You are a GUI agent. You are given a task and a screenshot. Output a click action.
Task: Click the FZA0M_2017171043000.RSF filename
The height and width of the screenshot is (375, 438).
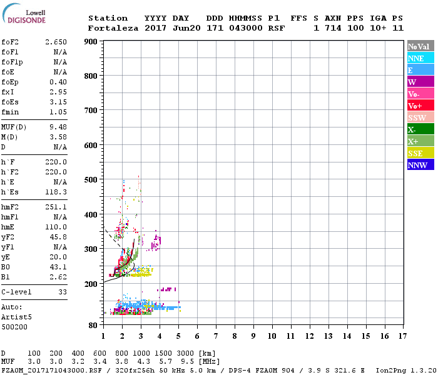coord(52,371)
